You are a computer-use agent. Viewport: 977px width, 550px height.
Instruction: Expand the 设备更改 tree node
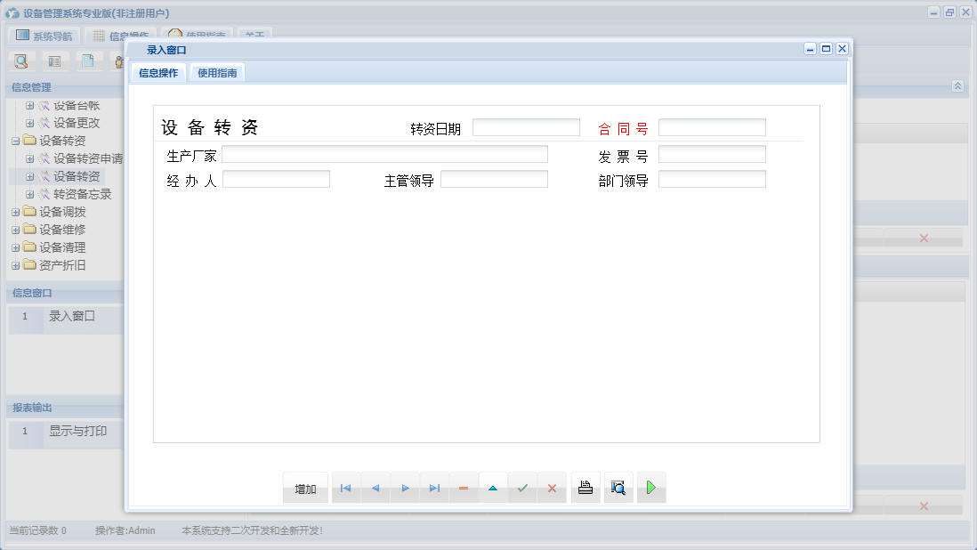[x=29, y=124]
